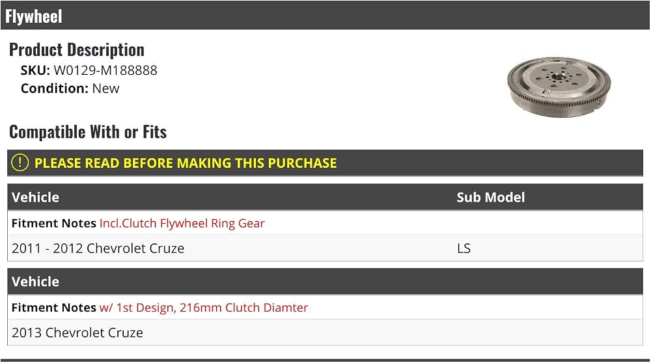Click Incl.Clutch Flywheel Ring Gear note
The height and width of the screenshot is (363, 651).
[x=182, y=223]
